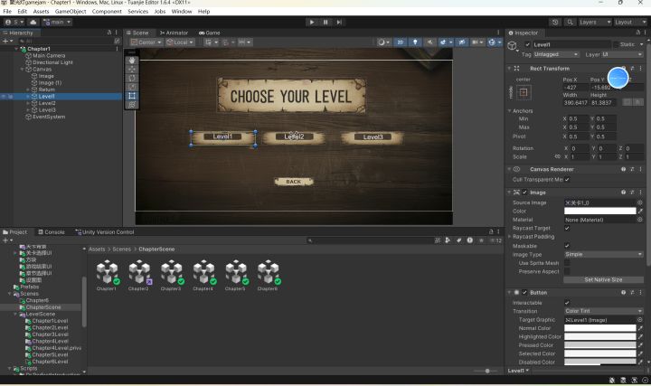Open the Image Color swatch
This screenshot has width=651, height=386.
599,211
